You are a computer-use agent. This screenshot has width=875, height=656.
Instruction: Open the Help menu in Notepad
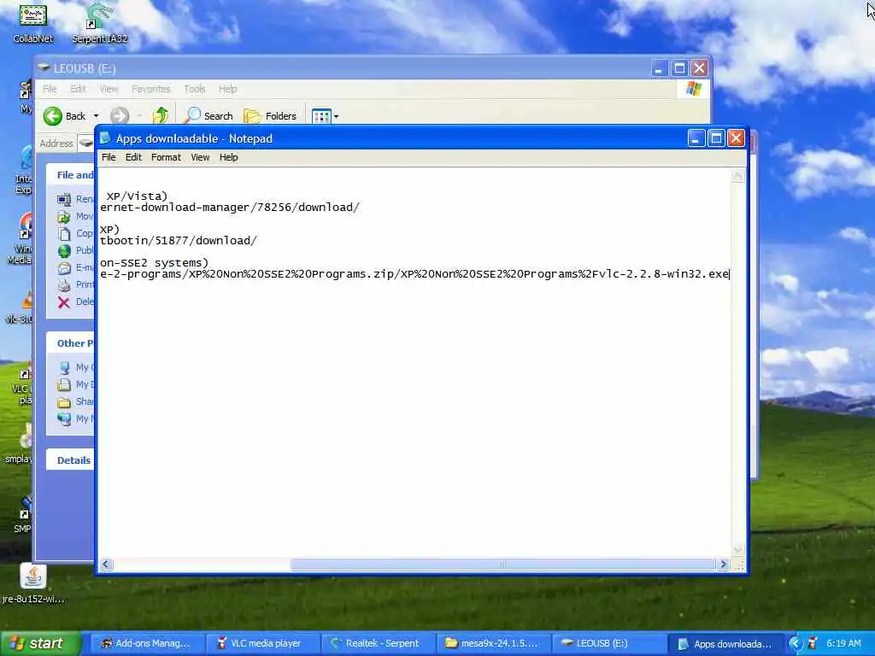(228, 157)
